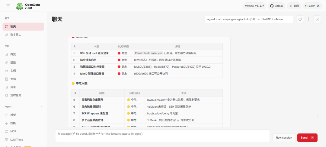
Task: Click the red Send button
Action: 307,138
